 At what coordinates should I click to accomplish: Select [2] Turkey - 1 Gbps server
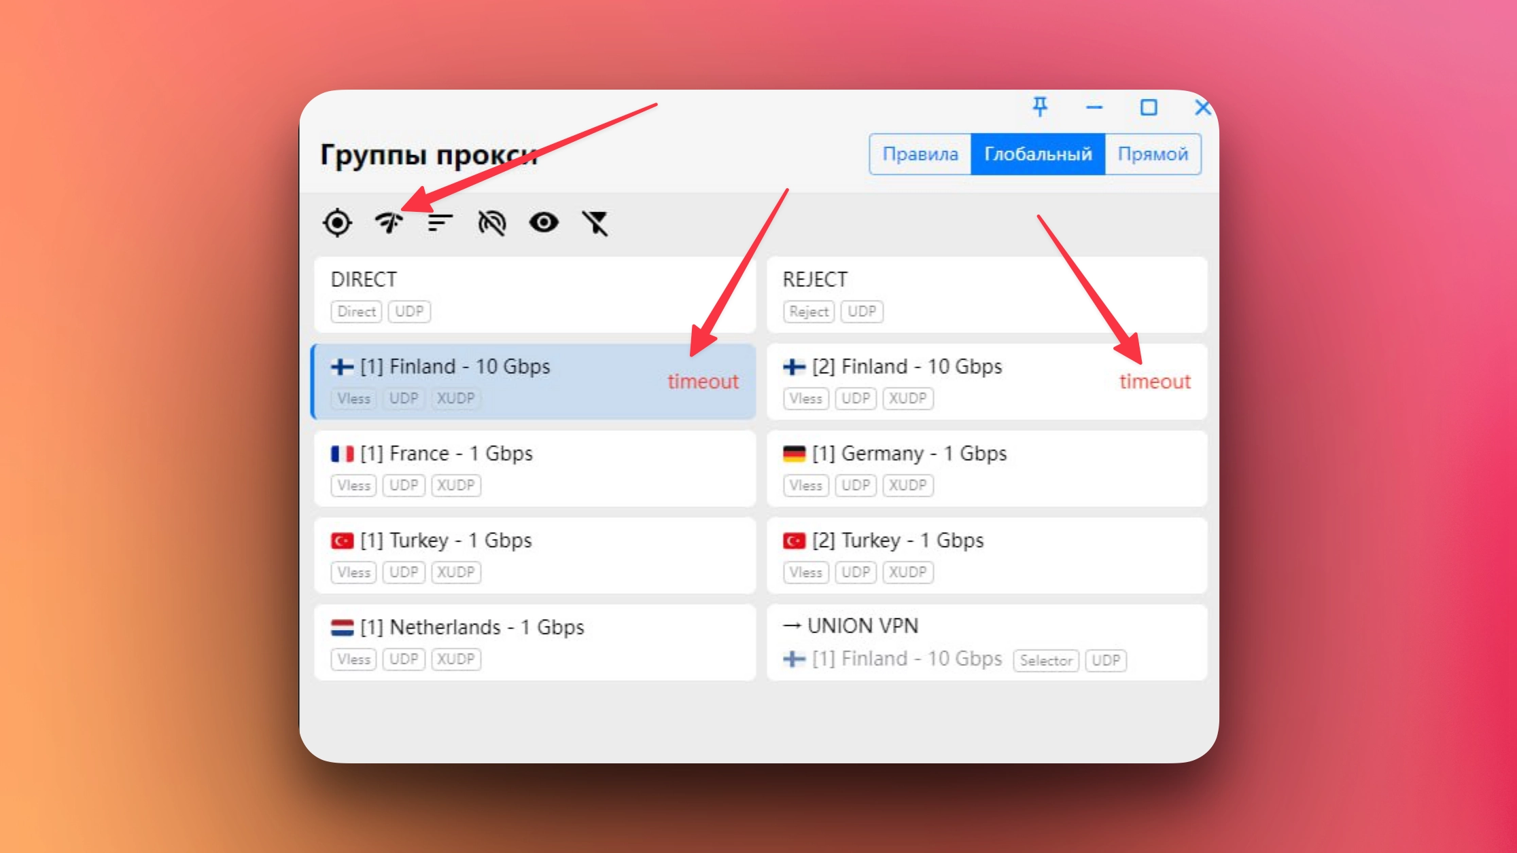pyautogui.click(x=986, y=555)
